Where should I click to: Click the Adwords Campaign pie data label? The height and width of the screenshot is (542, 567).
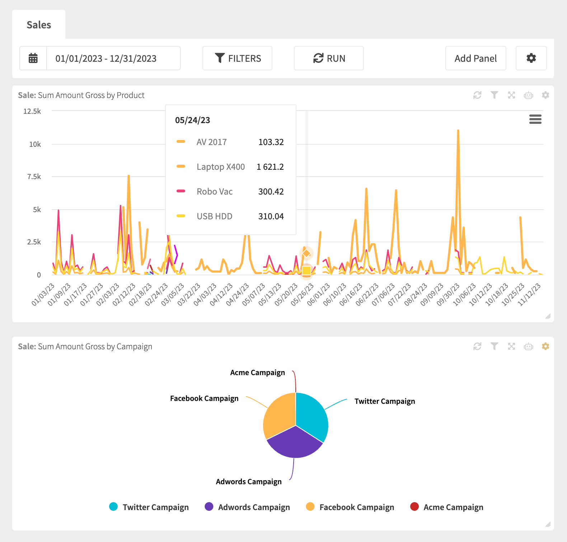pos(249,482)
